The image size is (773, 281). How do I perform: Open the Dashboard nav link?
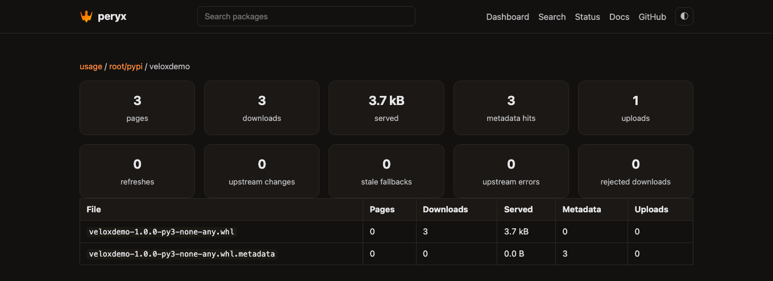(508, 17)
